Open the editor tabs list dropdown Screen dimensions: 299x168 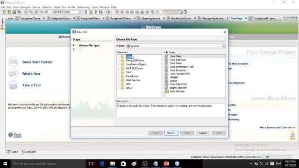292,18
